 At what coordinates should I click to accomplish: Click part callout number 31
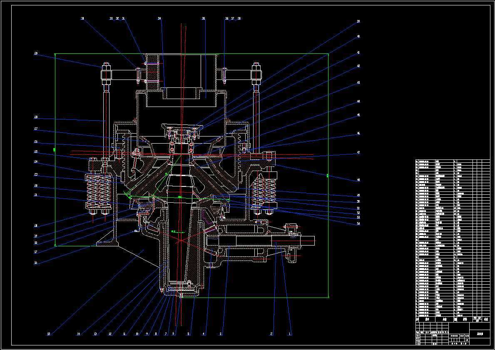coord(123,19)
